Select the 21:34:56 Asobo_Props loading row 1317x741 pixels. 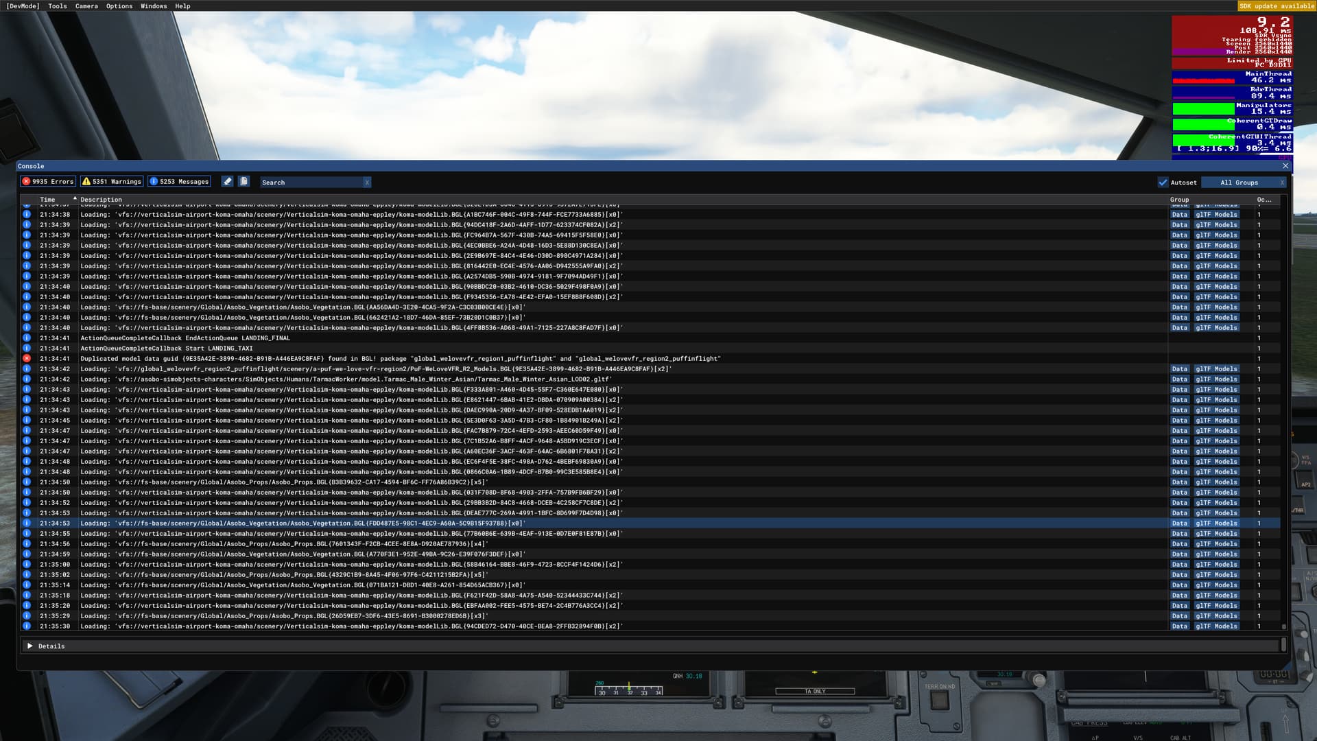coord(650,544)
